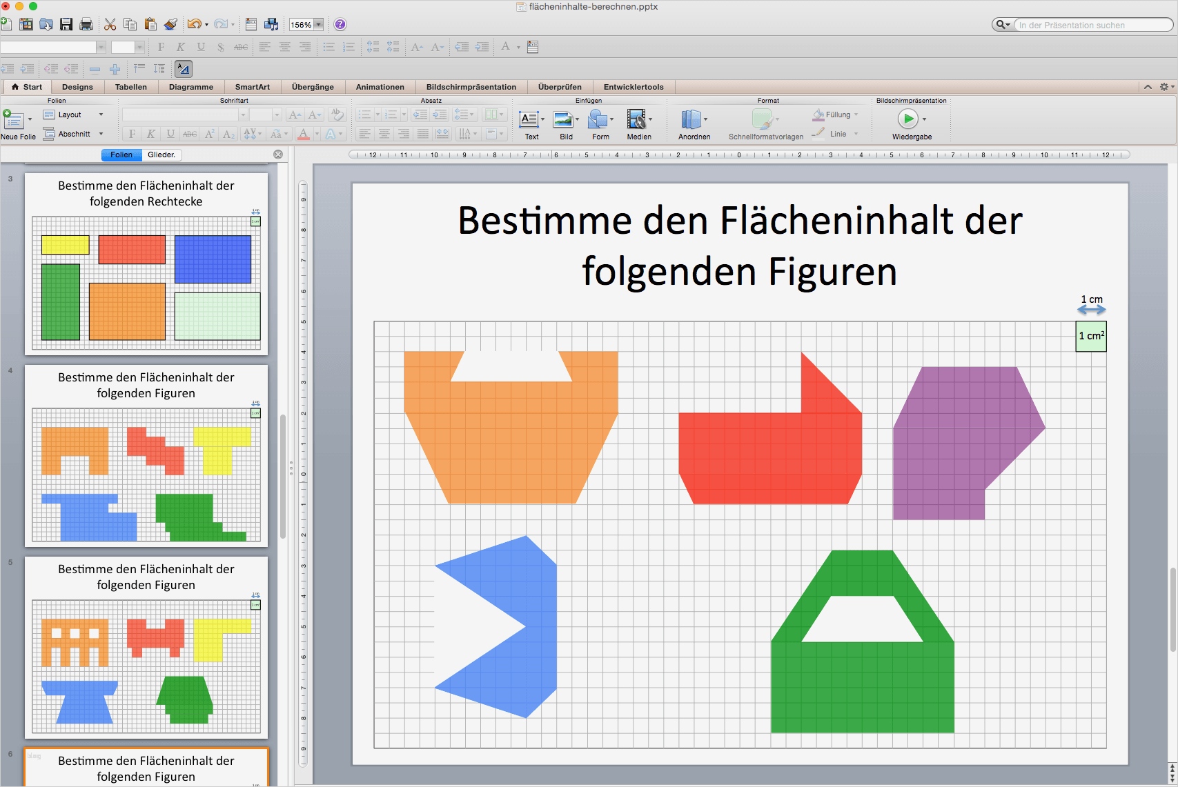Switch sidebar to Gliederung view
This screenshot has height=787, width=1178.
click(161, 155)
